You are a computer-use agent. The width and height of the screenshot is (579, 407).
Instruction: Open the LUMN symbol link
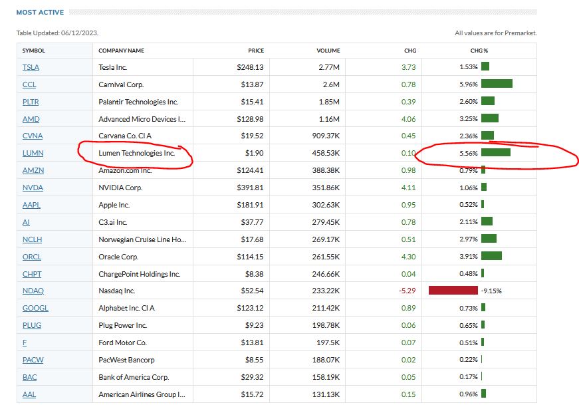tap(33, 153)
